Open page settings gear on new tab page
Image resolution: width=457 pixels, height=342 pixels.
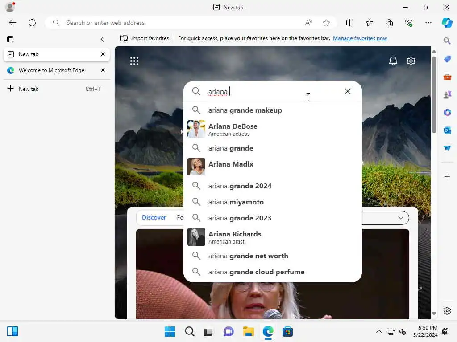pos(411,61)
